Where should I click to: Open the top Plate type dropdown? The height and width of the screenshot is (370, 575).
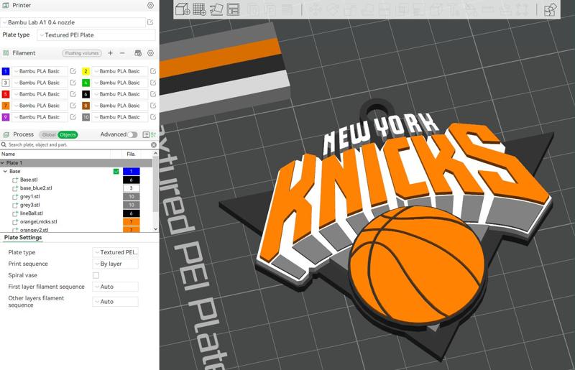click(x=96, y=35)
